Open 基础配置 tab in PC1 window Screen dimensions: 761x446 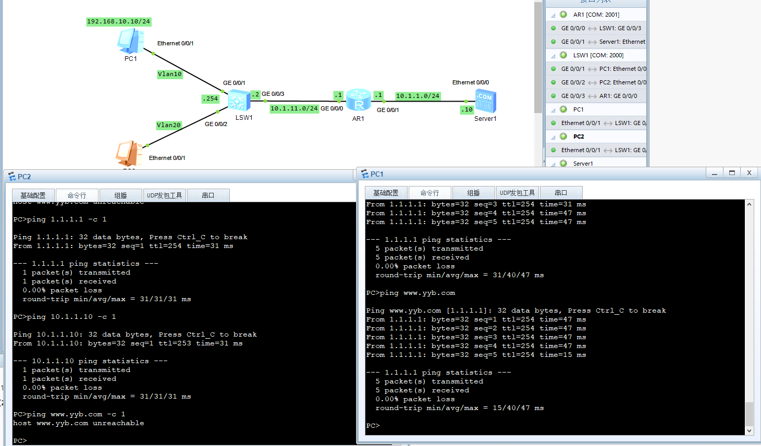[x=386, y=193]
